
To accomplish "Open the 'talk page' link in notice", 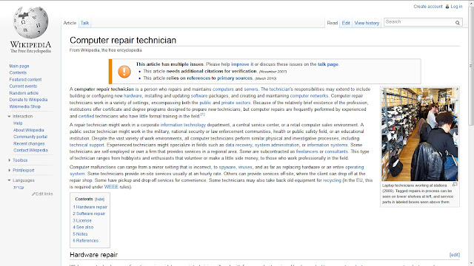I will point(328,64).
